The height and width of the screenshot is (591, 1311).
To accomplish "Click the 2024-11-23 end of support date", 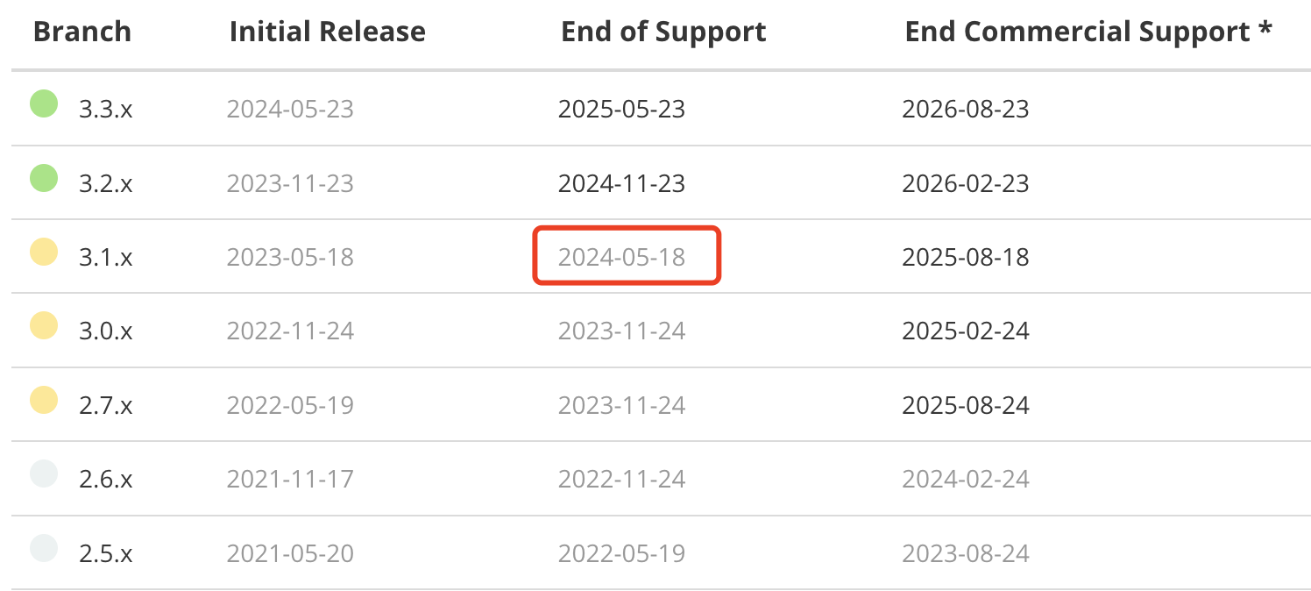I will tap(622, 183).
